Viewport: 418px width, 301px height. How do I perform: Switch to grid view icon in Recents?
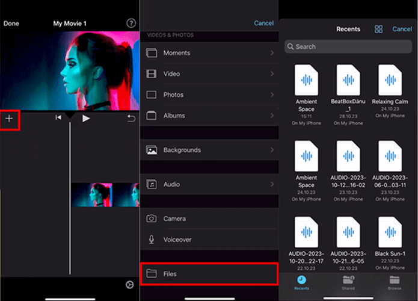[x=378, y=29]
